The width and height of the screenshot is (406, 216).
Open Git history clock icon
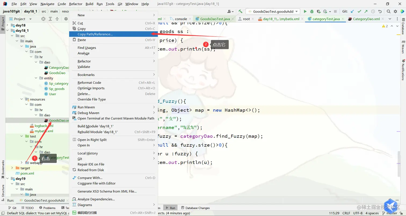click(373, 12)
